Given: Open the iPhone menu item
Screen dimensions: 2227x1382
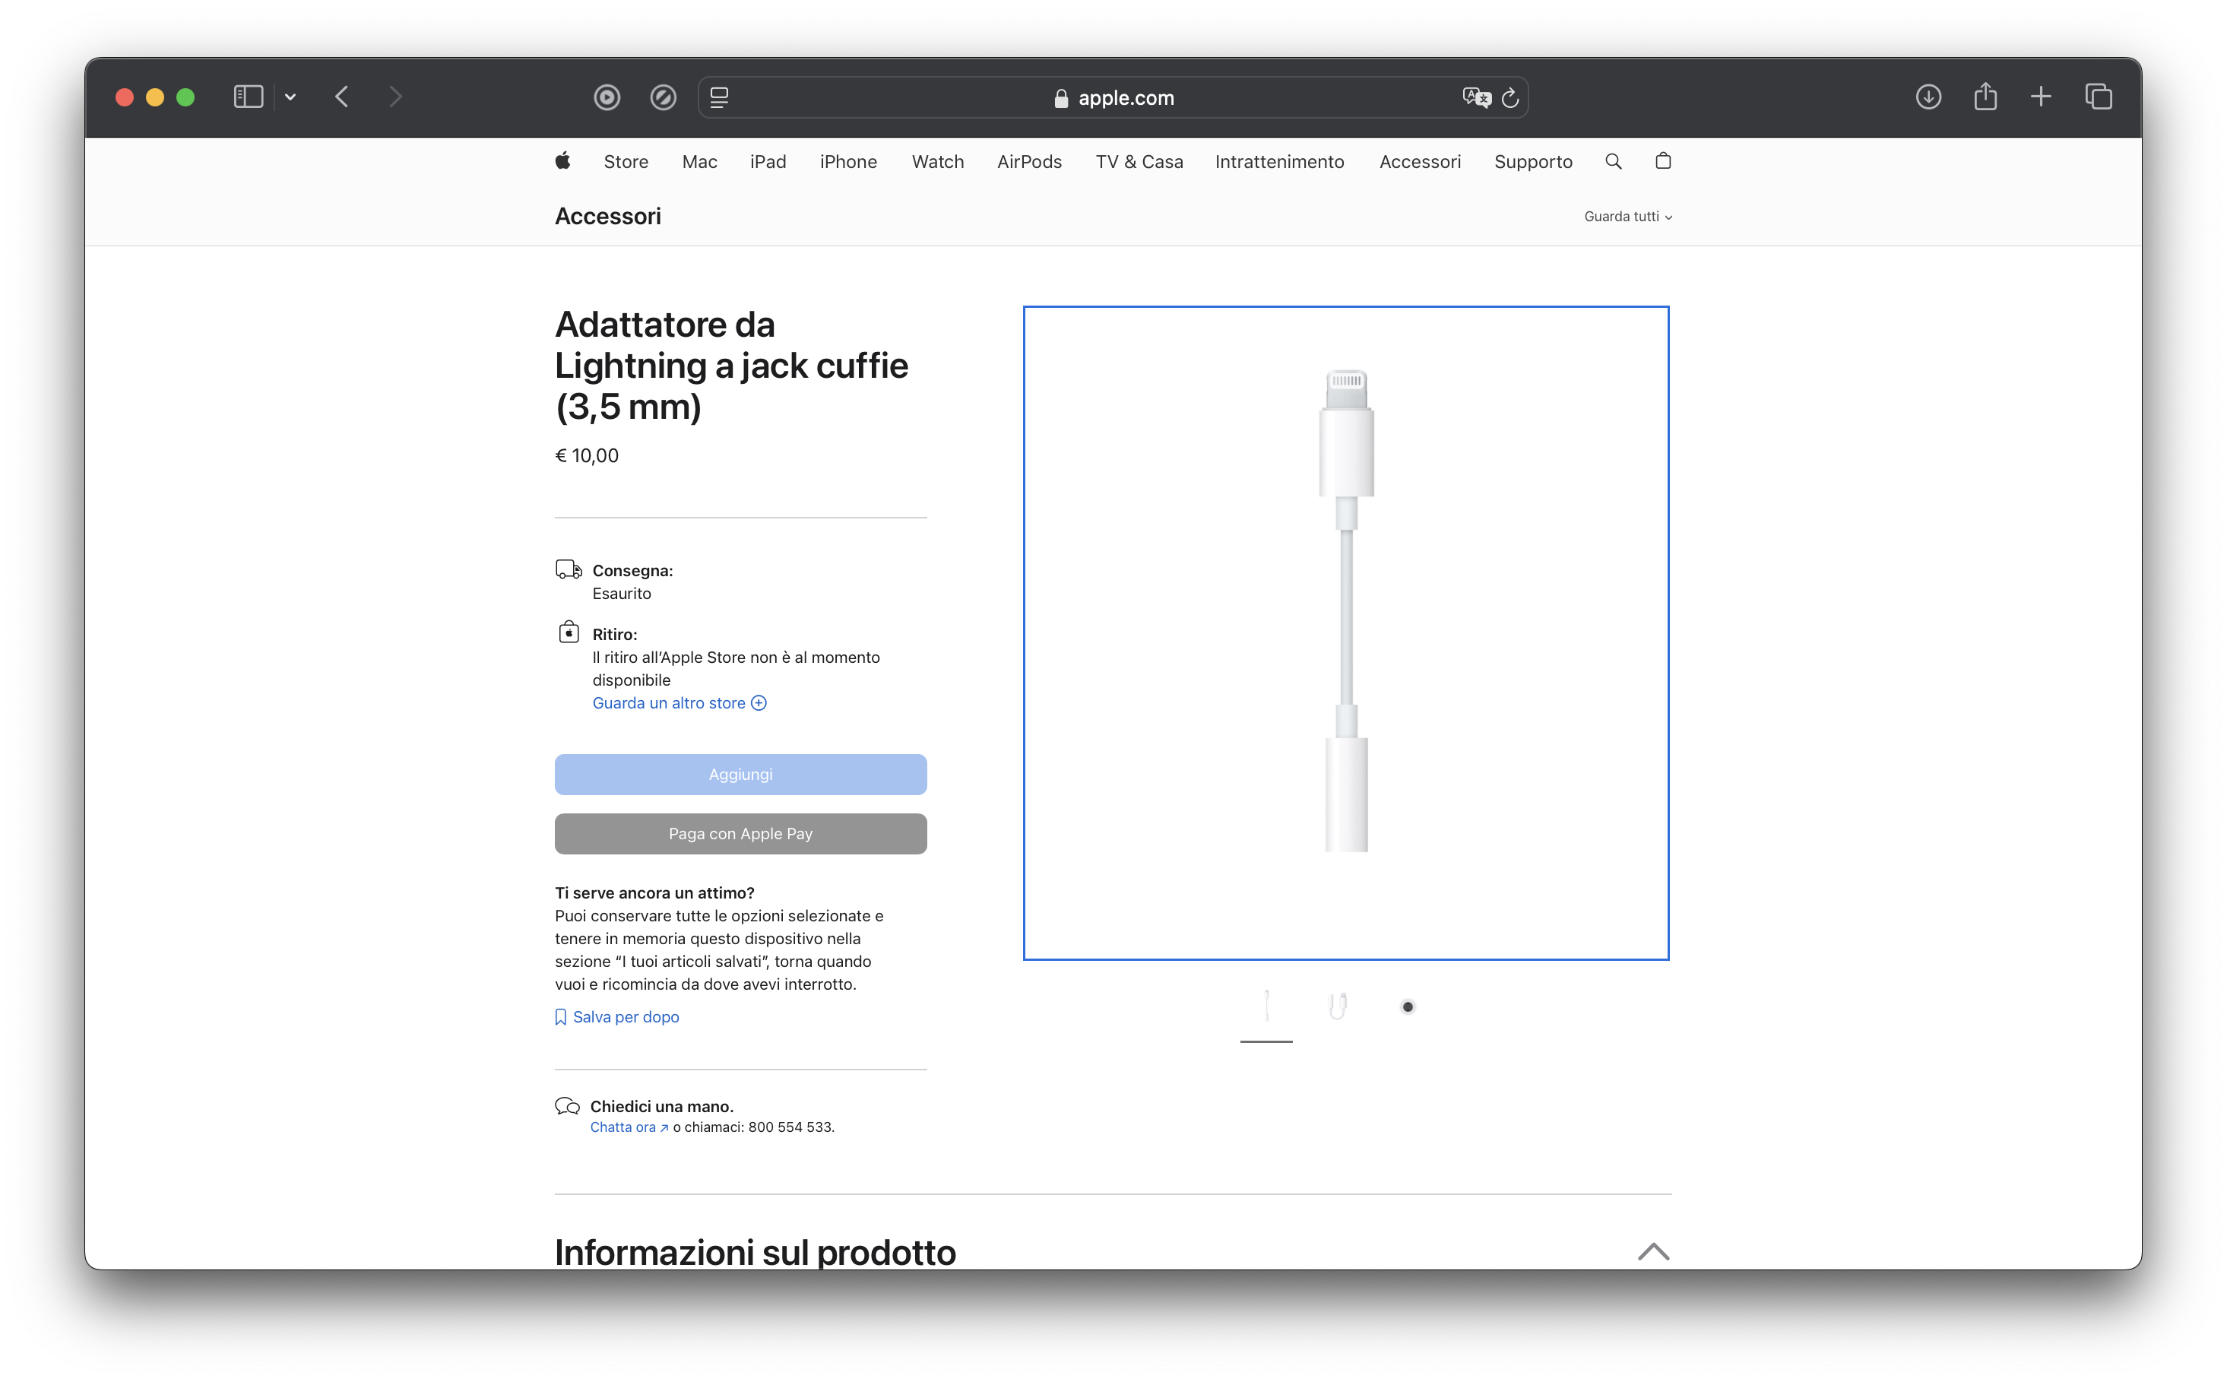Looking at the screenshot, I should point(848,162).
